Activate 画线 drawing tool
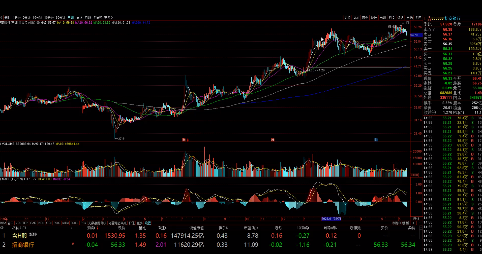Screen dimensions: 482x254 (383, 18)
